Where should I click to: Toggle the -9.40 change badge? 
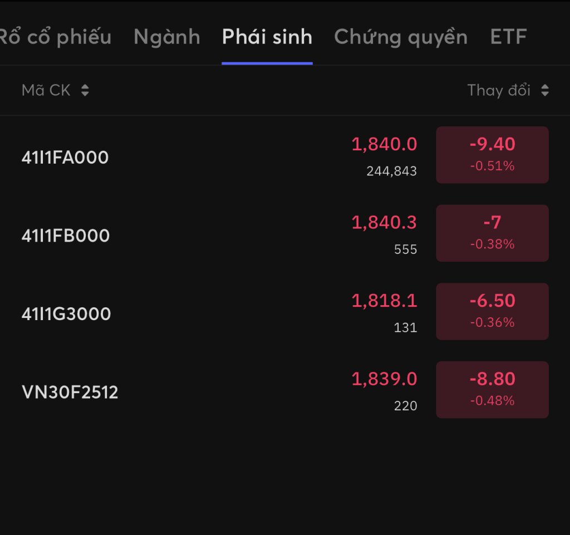click(x=492, y=155)
